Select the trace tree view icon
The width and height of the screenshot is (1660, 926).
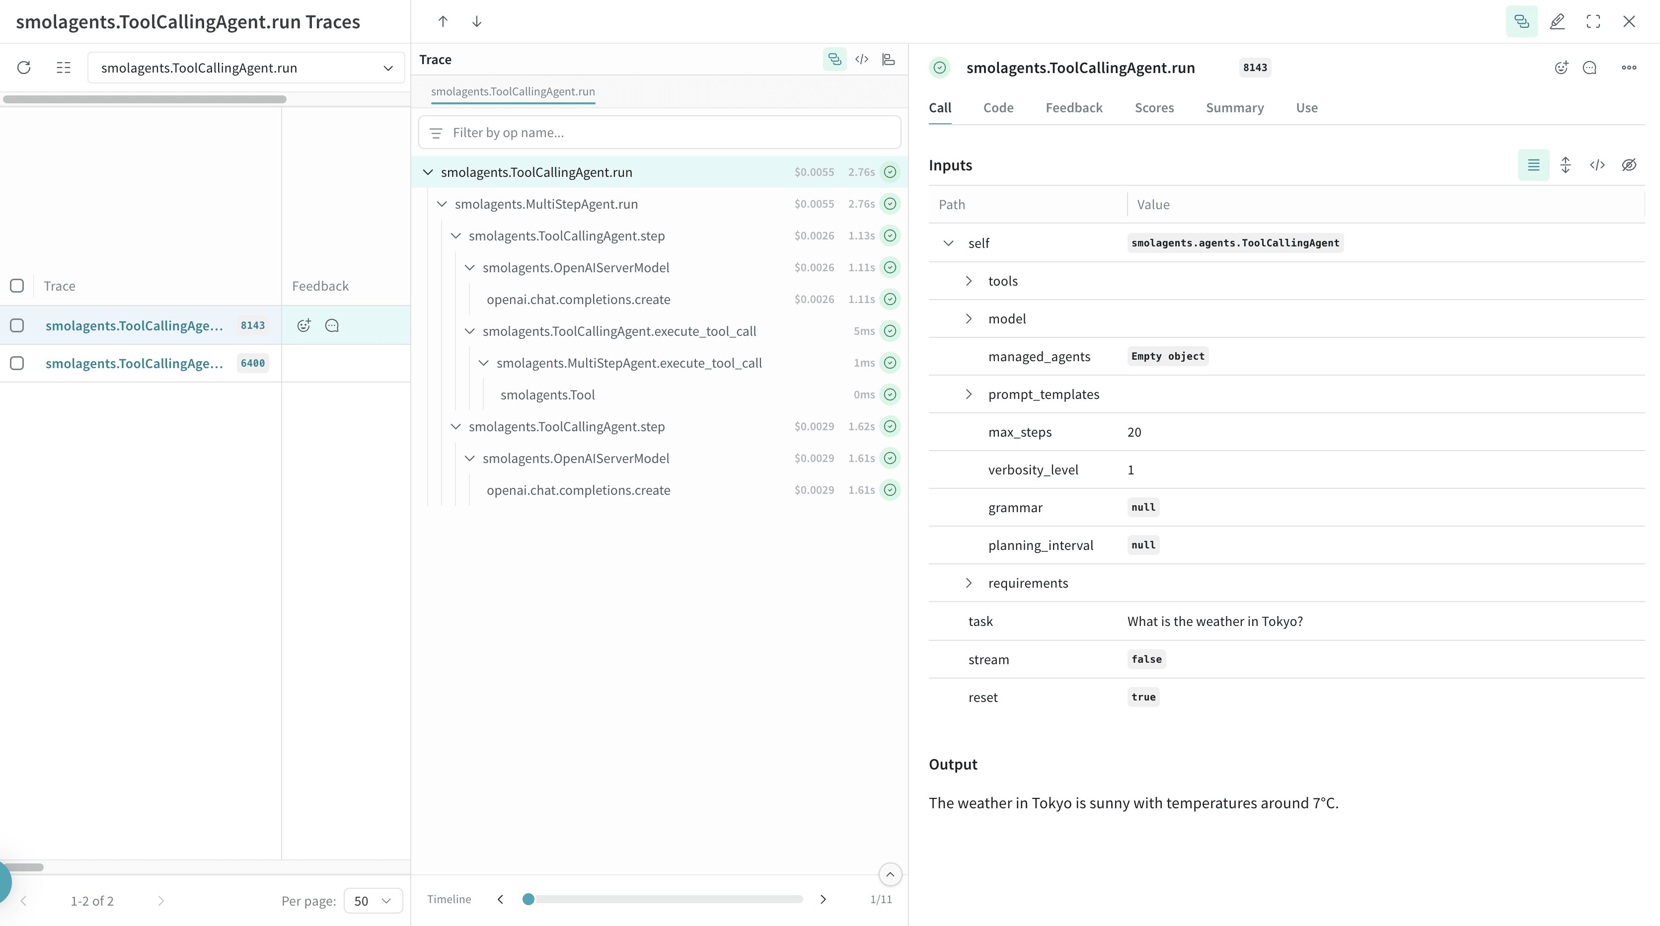pos(834,59)
